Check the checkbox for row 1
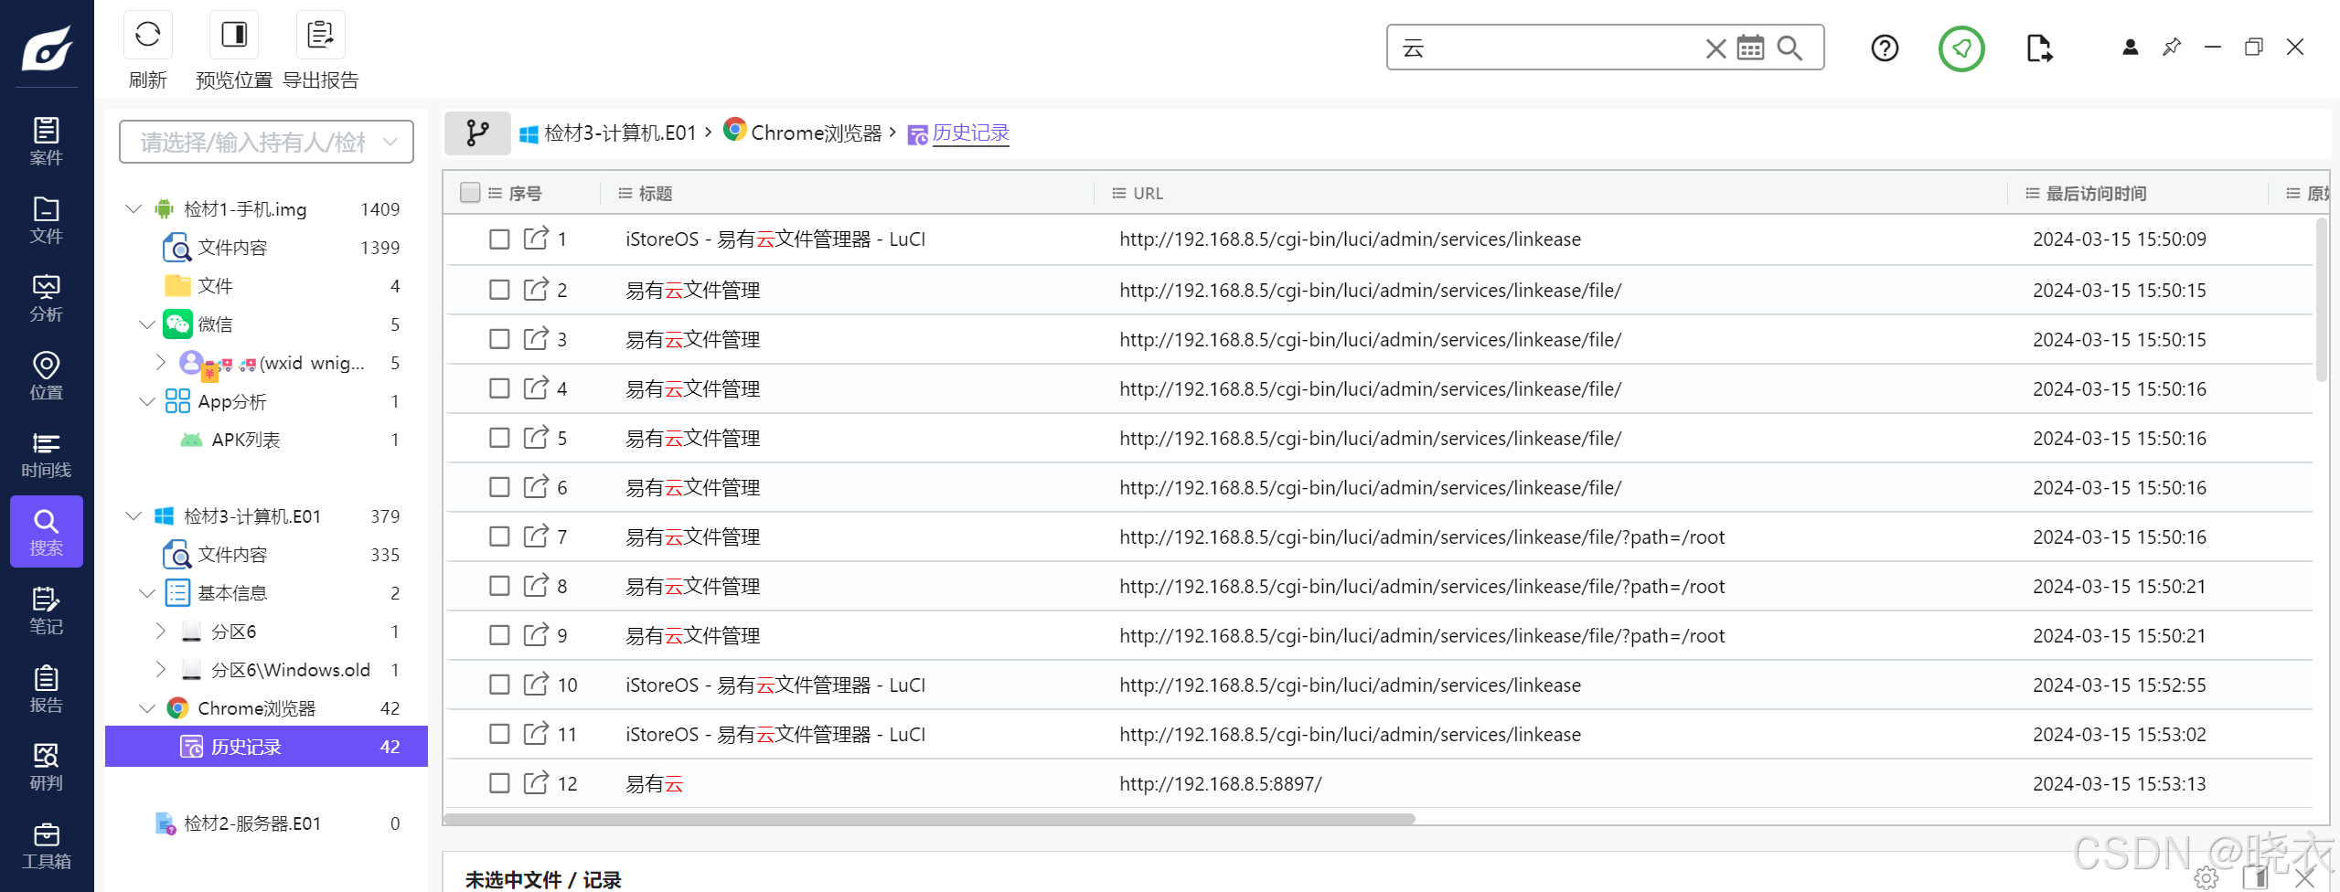 pos(499,239)
